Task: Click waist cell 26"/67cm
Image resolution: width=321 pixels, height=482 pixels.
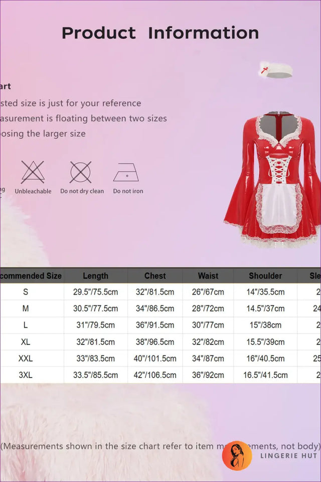Action: pyautogui.click(x=208, y=292)
